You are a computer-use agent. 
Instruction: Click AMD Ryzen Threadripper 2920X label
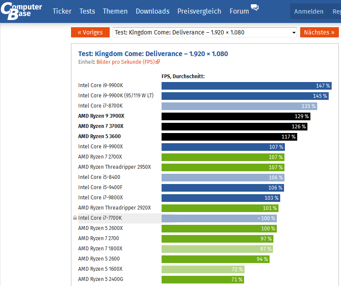(x=114, y=208)
